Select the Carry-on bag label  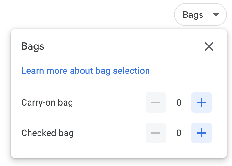tap(47, 102)
